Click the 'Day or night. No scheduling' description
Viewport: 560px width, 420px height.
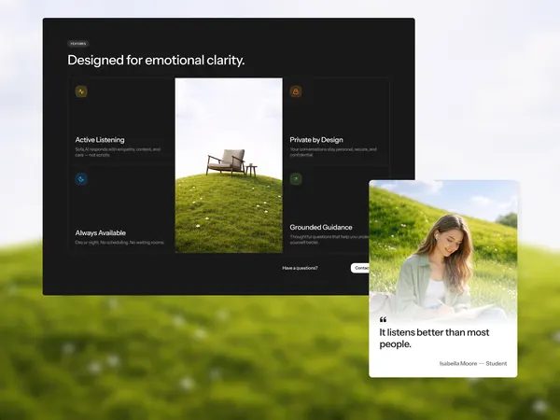point(119,243)
